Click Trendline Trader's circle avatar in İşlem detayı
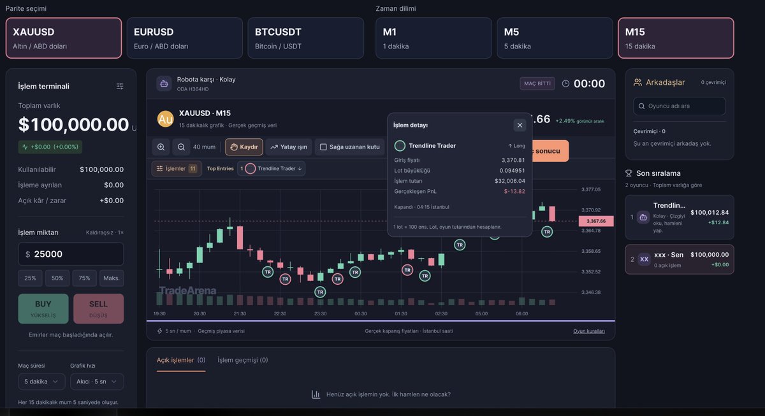The image size is (765, 416). 400,145
